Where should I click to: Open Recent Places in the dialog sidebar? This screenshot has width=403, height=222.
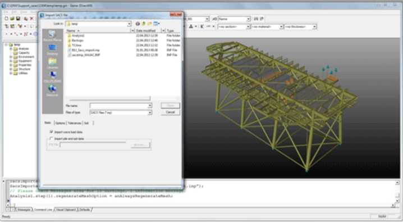tap(52, 36)
